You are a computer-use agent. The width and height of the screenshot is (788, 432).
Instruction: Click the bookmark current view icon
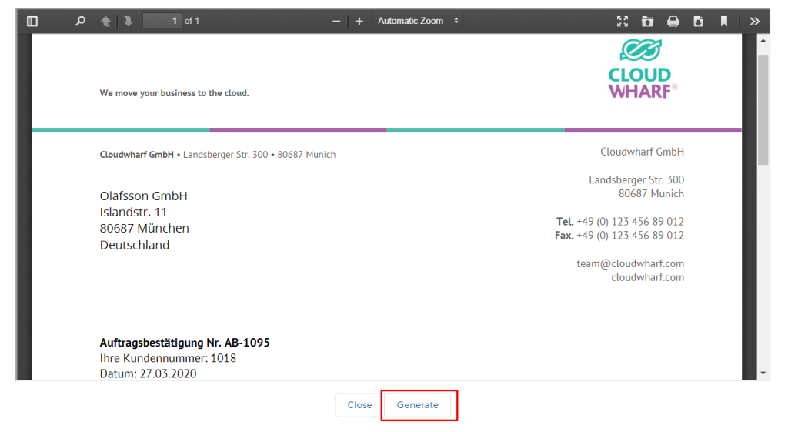724,22
